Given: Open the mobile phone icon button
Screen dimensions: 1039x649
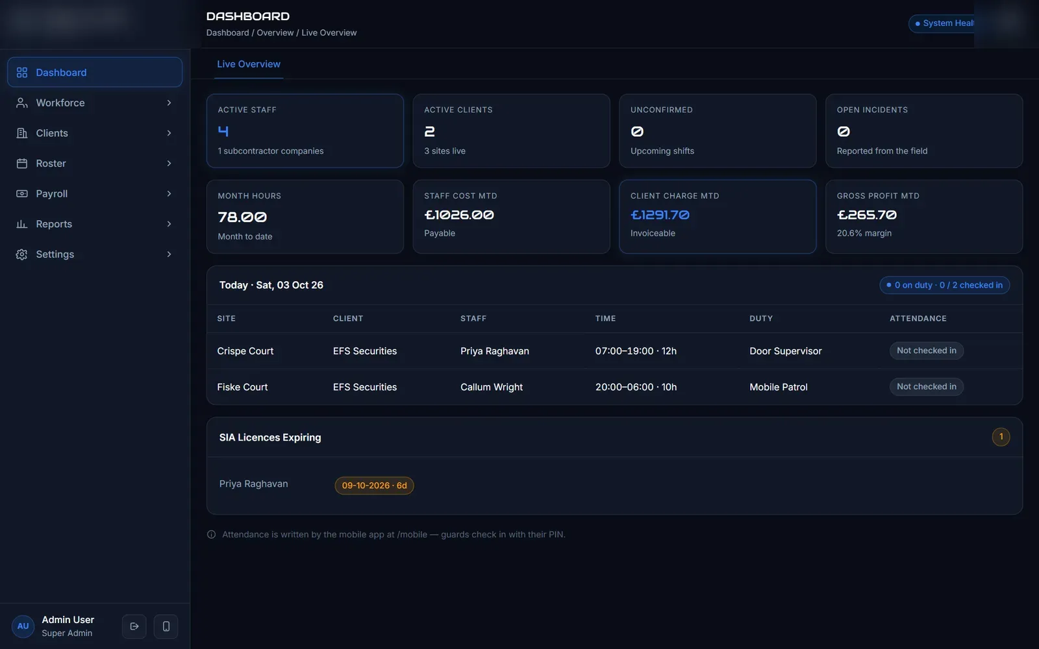Looking at the screenshot, I should pos(166,626).
